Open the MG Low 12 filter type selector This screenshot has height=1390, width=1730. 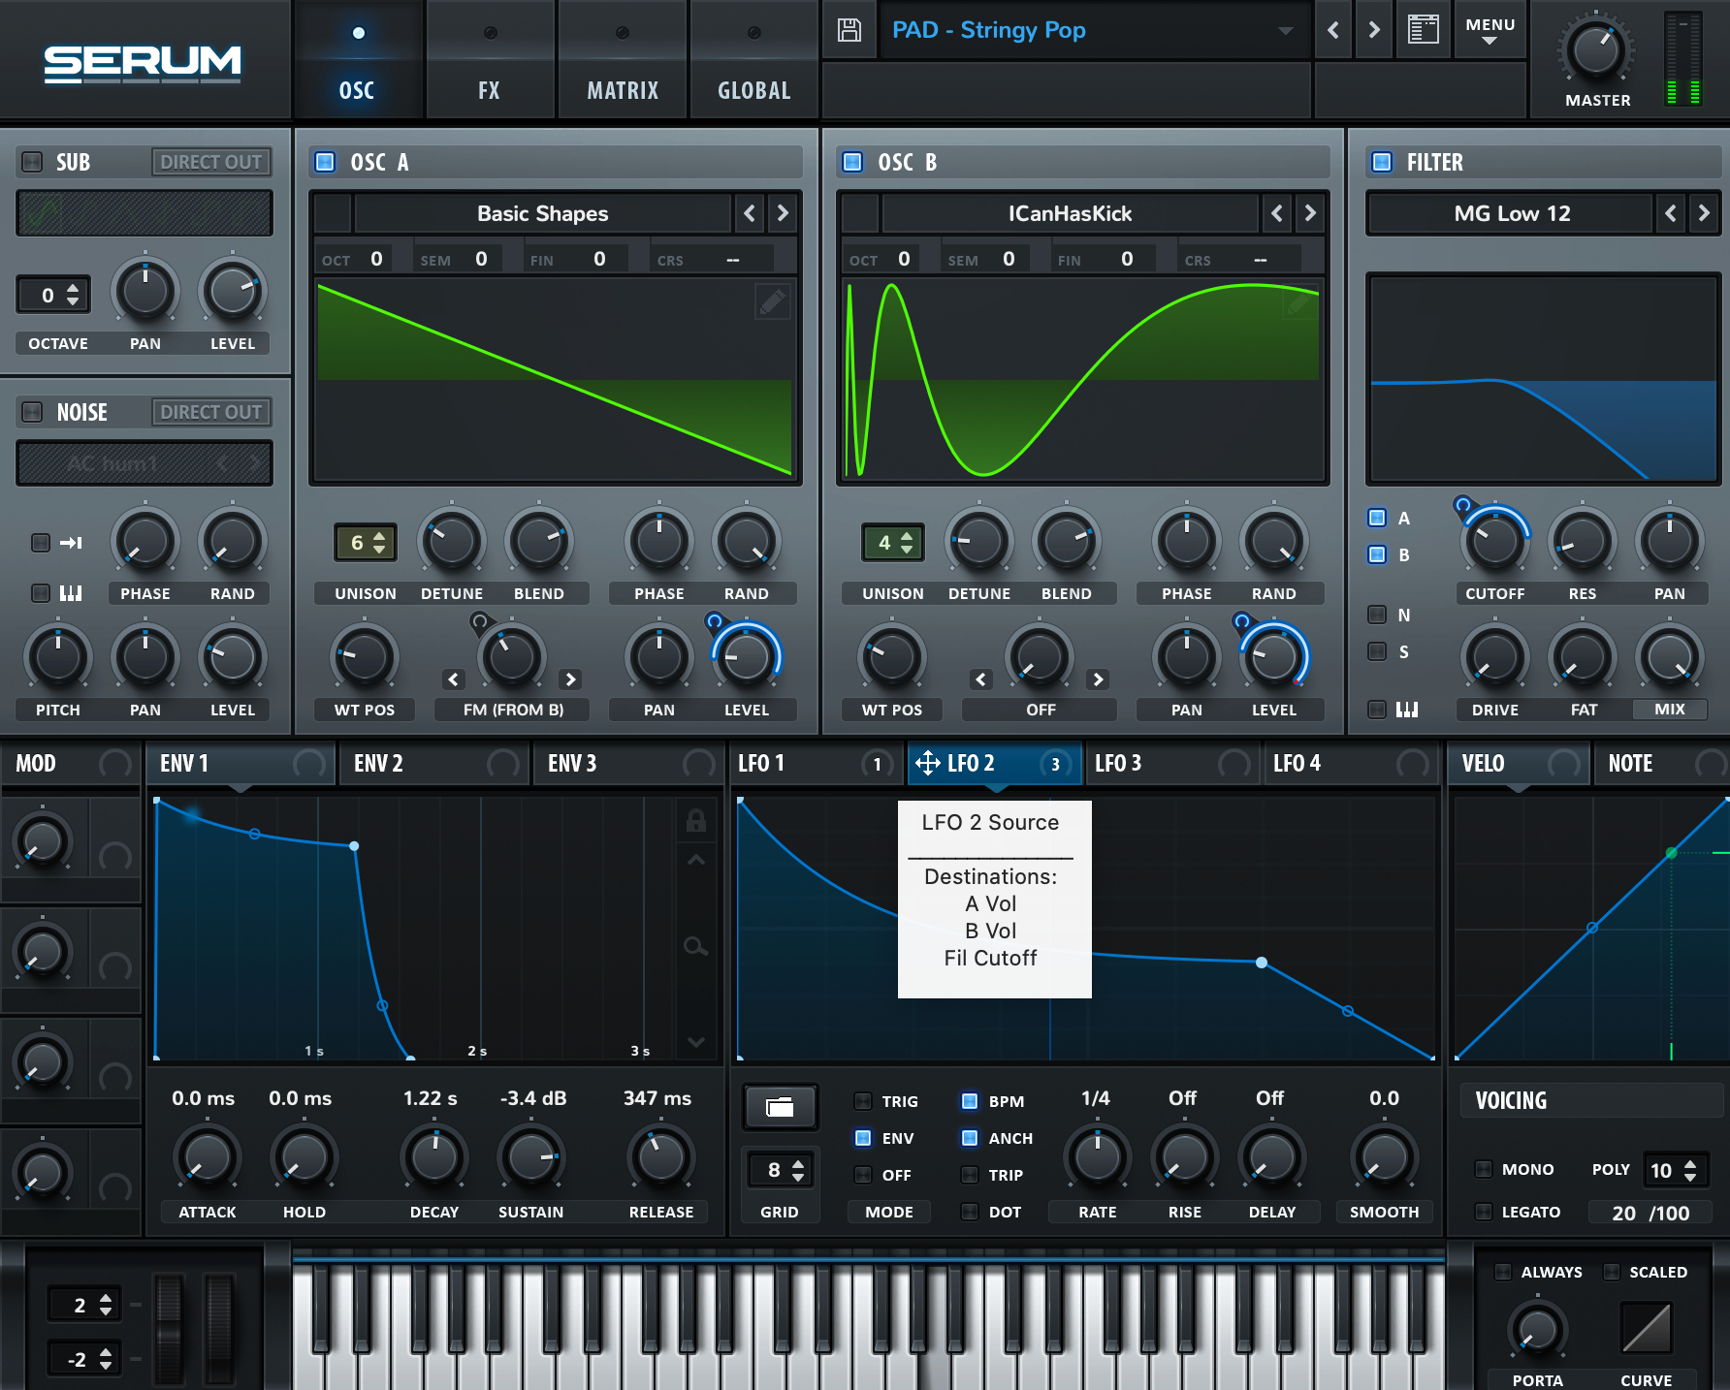click(x=1511, y=213)
